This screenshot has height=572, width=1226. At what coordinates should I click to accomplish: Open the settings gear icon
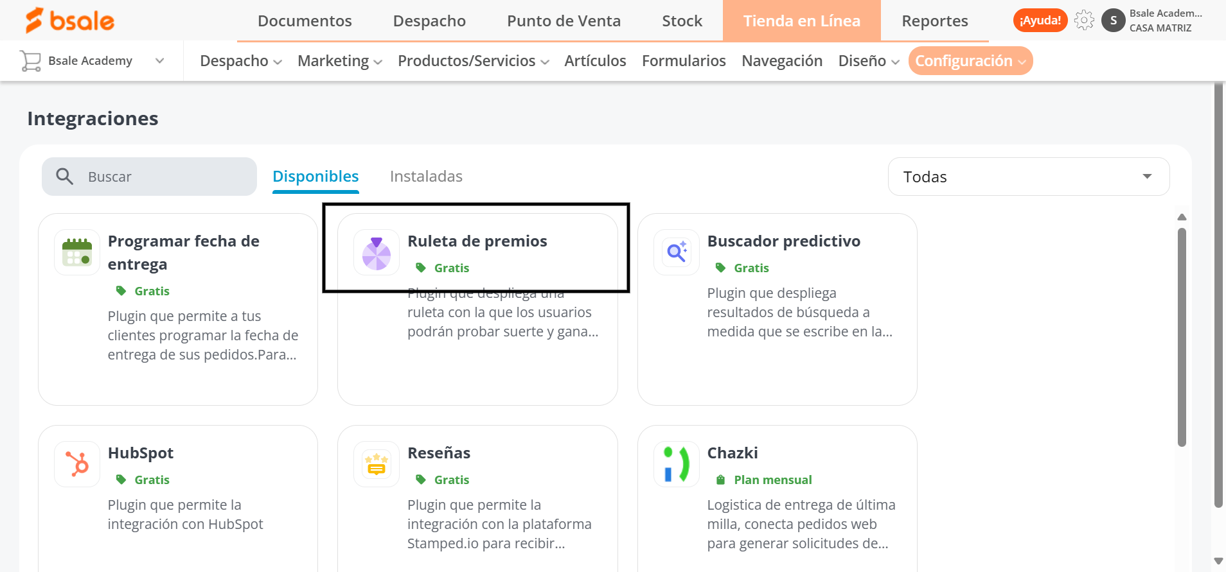(x=1084, y=20)
